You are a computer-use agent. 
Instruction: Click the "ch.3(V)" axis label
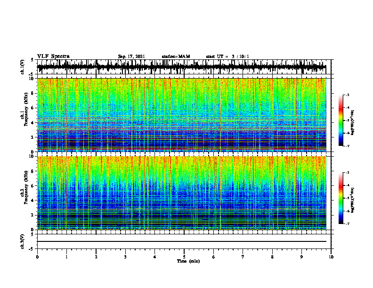22,241
